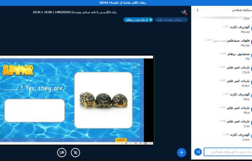Click the PowerPoint window close button in shared screen
The width and height of the screenshot is (252, 161).
[150, 57]
